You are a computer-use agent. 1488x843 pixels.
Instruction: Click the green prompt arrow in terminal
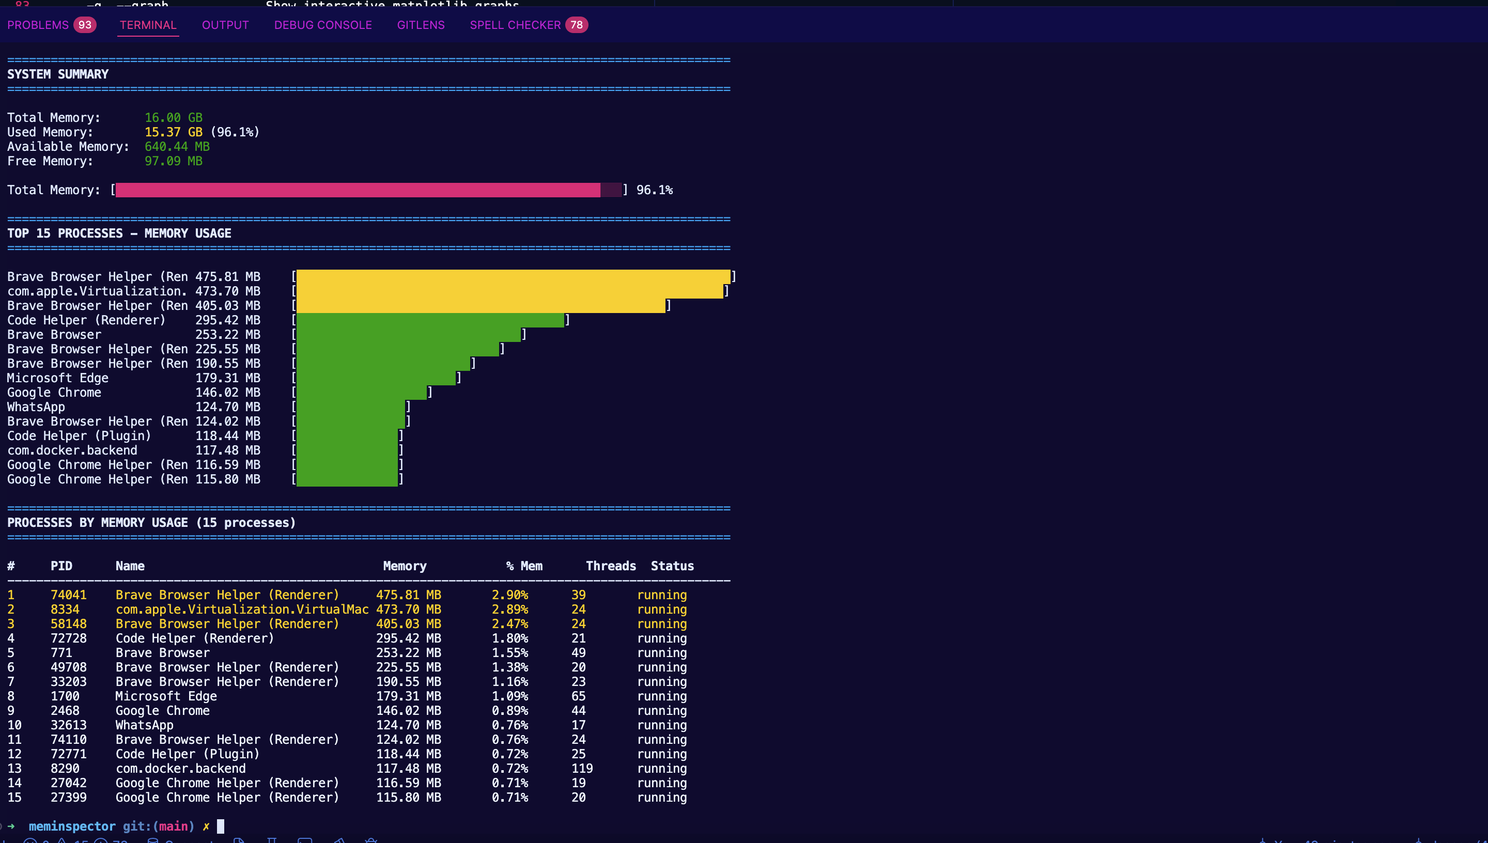point(10,826)
